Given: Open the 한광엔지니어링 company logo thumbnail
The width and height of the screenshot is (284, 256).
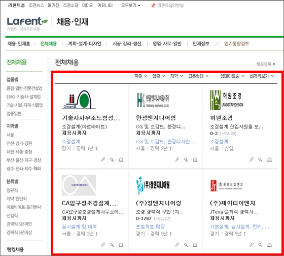Looking at the screenshot, I should pos(153,100).
